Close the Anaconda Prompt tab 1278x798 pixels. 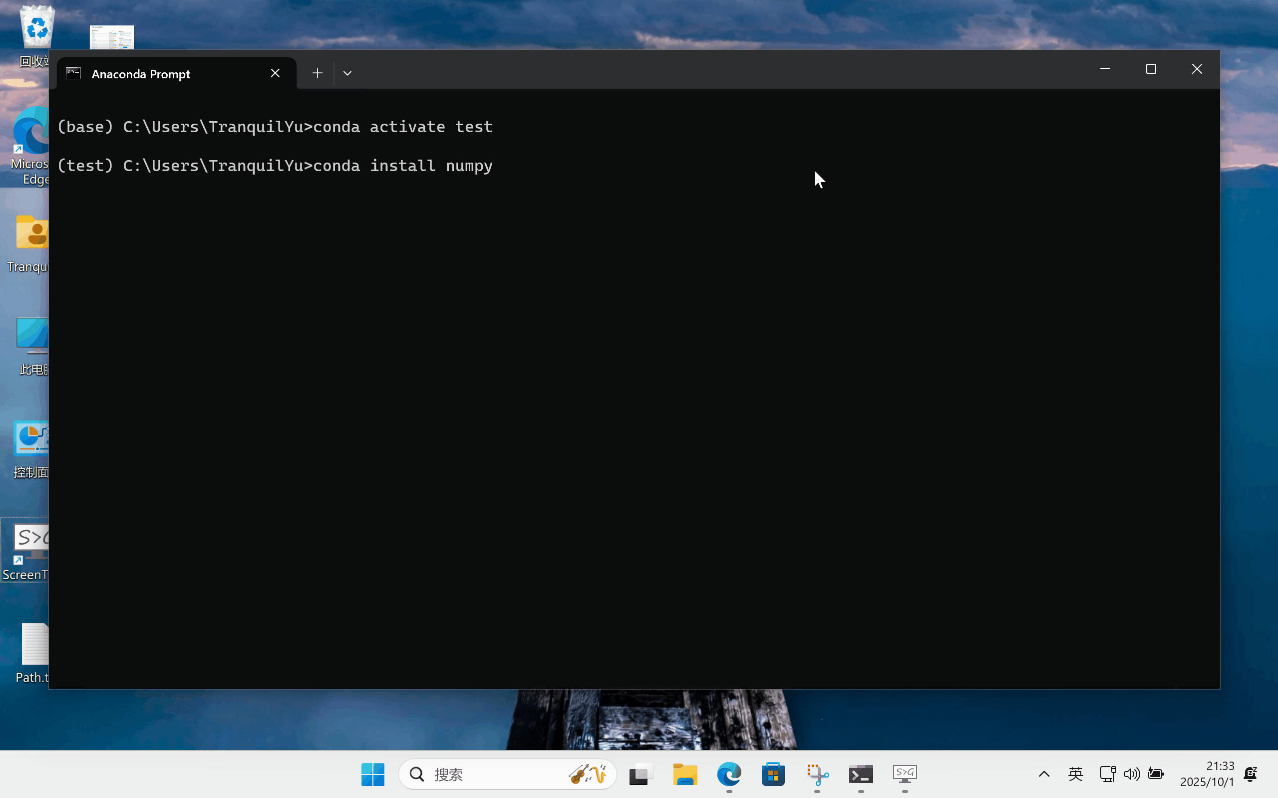275,73
